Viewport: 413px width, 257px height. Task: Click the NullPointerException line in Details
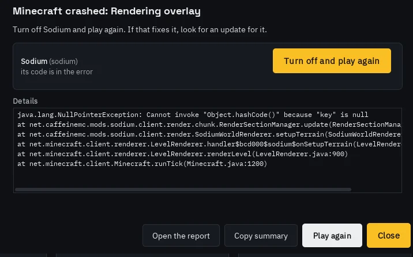pyautogui.click(x=193, y=115)
